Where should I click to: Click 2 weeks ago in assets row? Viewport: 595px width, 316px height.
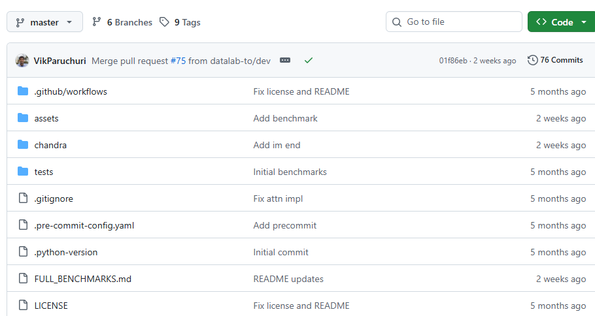[x=561, y=119]
